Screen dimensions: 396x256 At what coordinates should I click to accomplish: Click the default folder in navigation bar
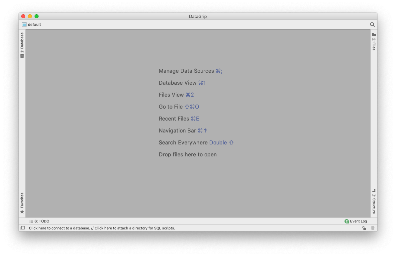[32, 25]
